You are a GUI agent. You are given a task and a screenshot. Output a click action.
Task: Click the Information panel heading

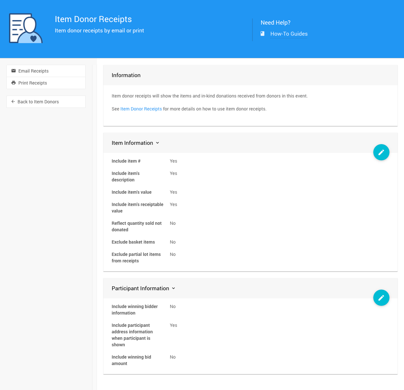coord(126,75)
